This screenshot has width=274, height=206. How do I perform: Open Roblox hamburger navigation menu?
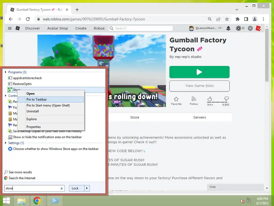click(10, 28)
